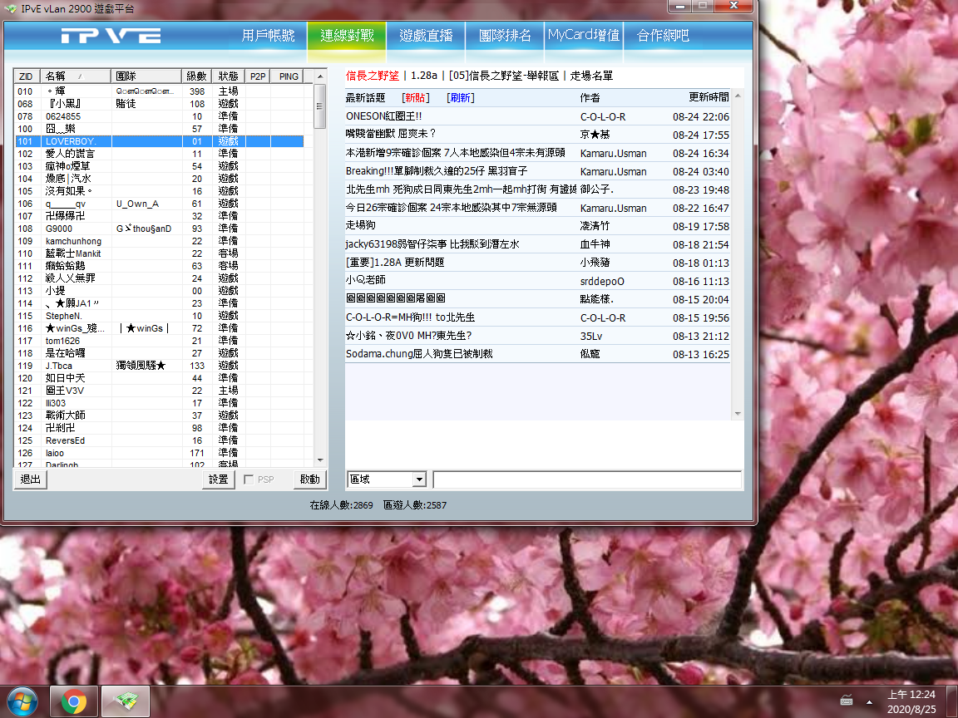
Task: Open the forum topic 'ONESON紅圈王!!'
Action: click(x=383, y=117)
